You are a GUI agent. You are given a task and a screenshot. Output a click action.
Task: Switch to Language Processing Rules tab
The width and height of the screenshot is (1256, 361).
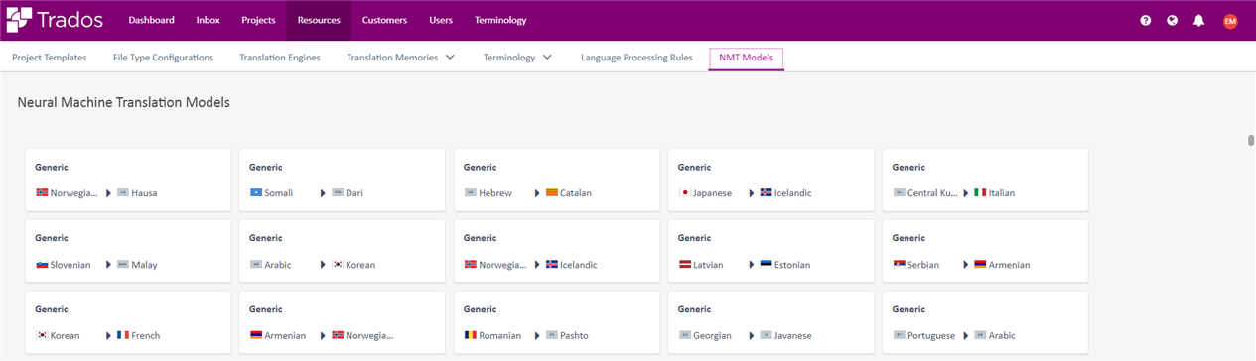click(636, 58)
